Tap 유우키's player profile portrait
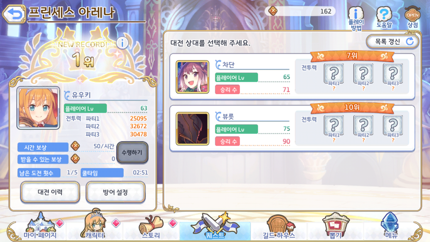Viewport: 430px width, 242px height. pos(38,108)
